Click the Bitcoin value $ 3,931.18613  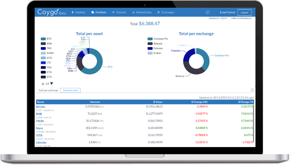click(x=154, y=107)
